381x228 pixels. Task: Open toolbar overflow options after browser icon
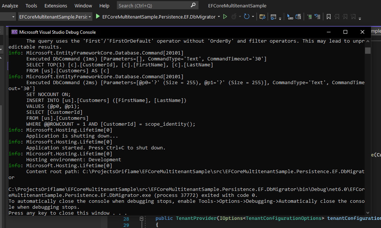tap(280, 19)
